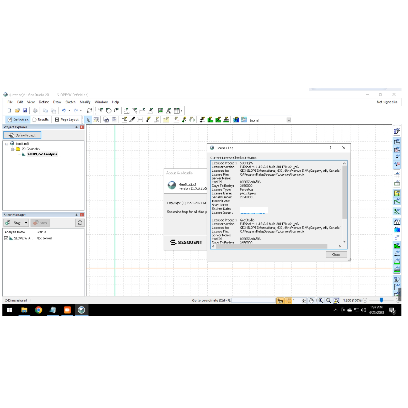Click the pan hand tool icon

click(x=312, y=300)
